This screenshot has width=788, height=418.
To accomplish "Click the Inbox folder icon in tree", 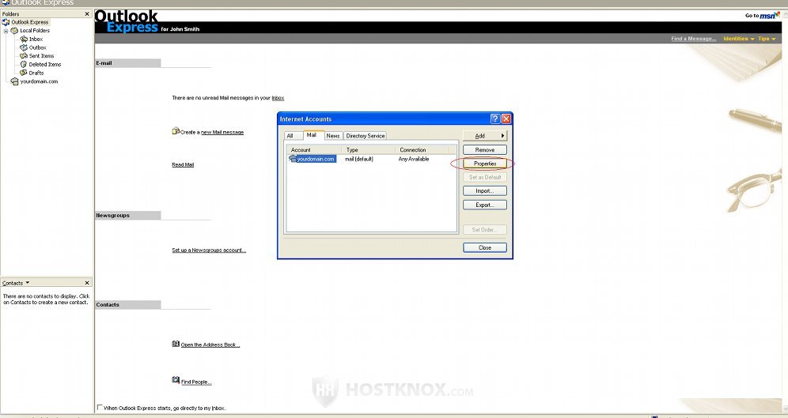I will 24,39.
